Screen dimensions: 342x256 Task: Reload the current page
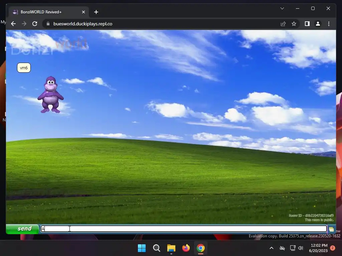pyautogui.click(x=35, y=24)
